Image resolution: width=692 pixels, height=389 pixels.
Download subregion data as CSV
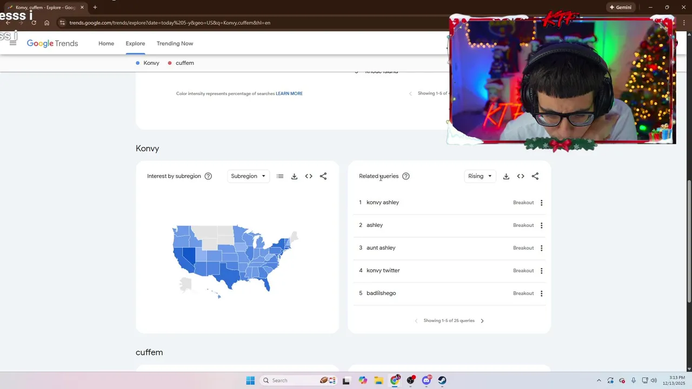[x=294, y=176]
